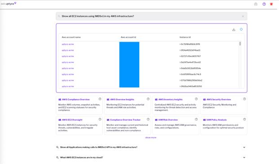Click the dashboard icon beside IAM Risk Overview
This screenshot has width=279, height=164.
[x=156, y=120]
